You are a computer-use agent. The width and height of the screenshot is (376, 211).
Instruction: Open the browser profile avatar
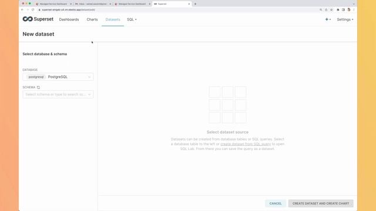point(348,10)
